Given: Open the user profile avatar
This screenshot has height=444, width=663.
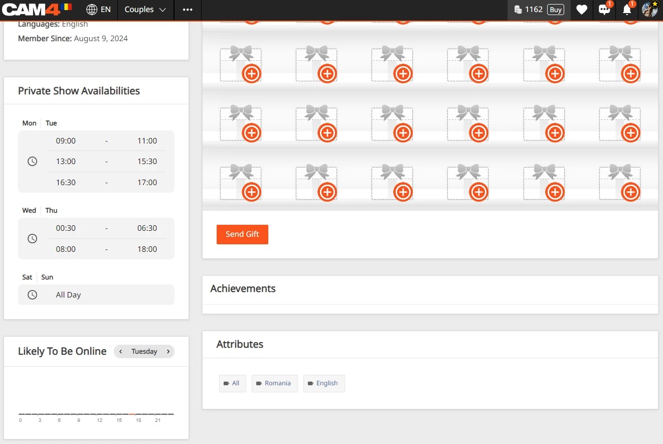Looking at the screenshot, I should pyautogui.click(x=649, y=10).
